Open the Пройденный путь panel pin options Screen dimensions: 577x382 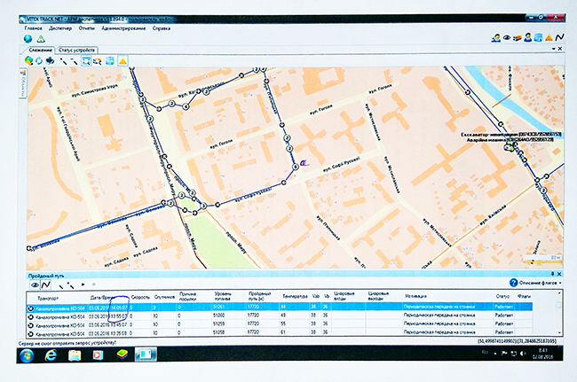[552, 275]
